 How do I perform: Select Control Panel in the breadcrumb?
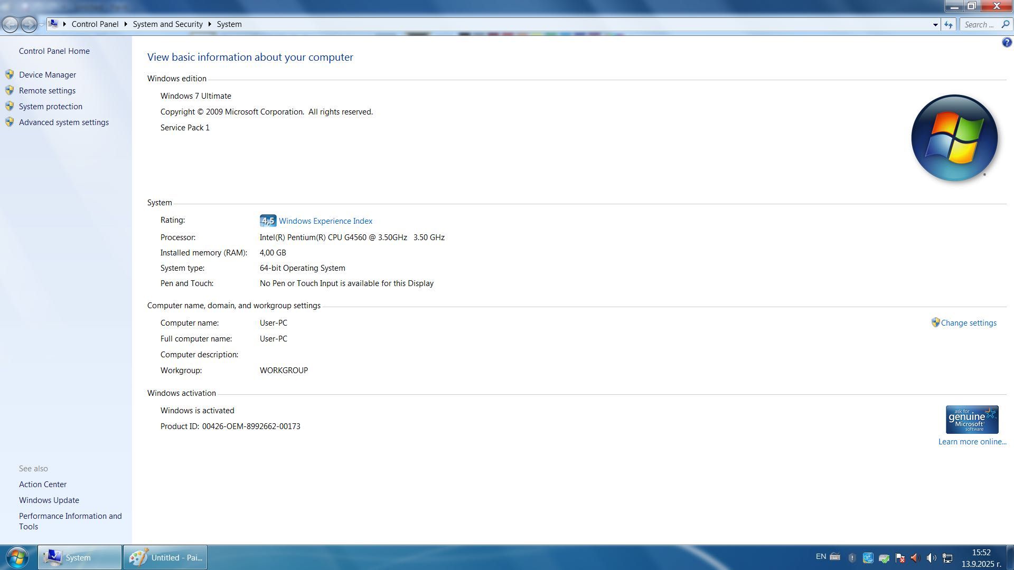point(95,24)
